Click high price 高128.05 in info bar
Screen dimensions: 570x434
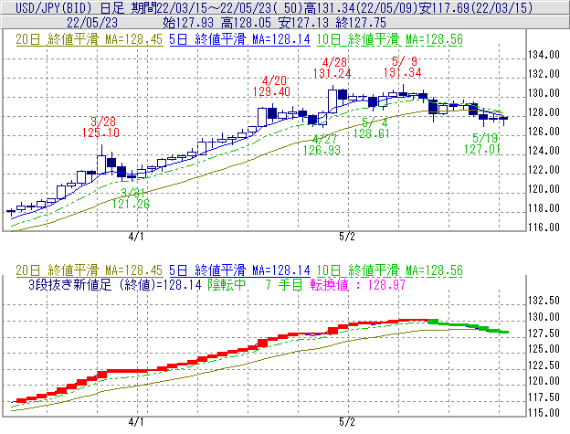click(x=246, y=23)
